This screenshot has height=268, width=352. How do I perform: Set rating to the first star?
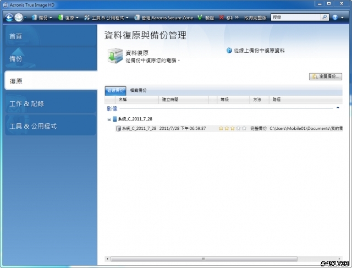click(x=221, y=128)
